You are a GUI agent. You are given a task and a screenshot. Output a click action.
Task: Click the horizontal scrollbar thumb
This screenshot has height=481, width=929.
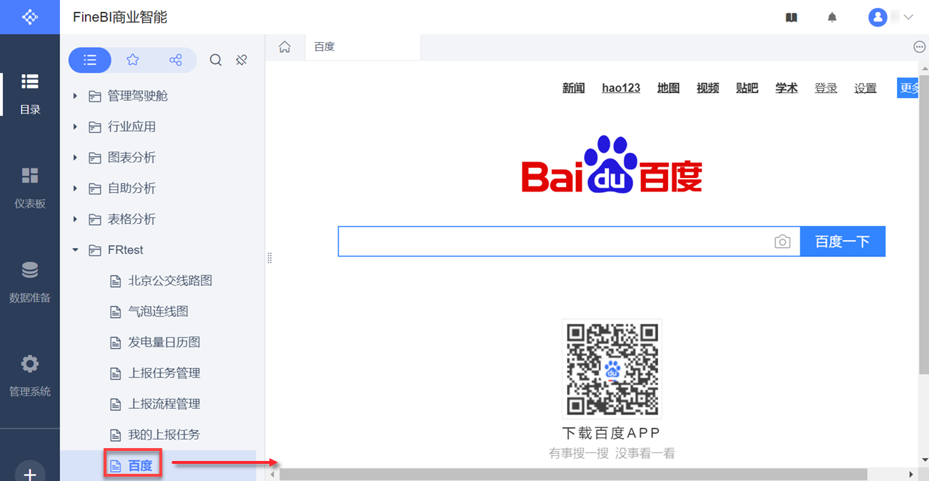point(574,475)
